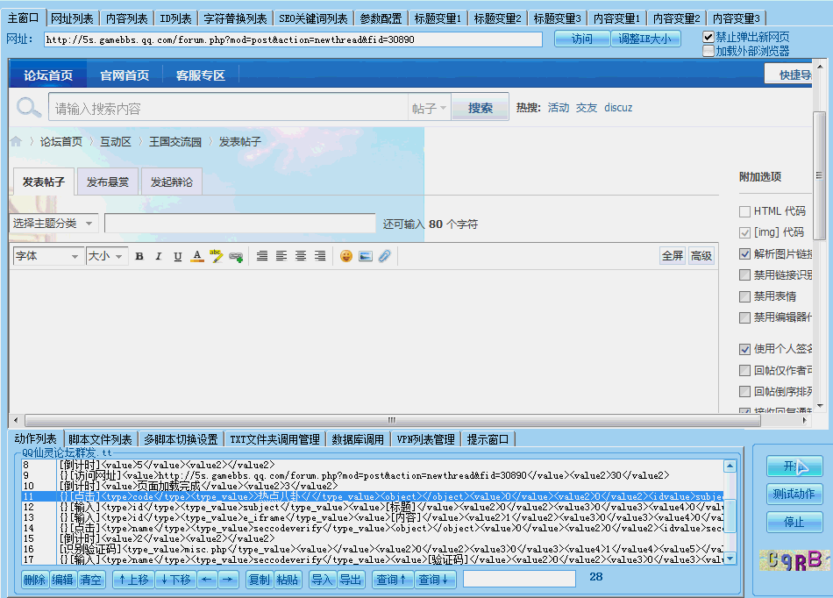Click the 访问 button

(581, 39)
